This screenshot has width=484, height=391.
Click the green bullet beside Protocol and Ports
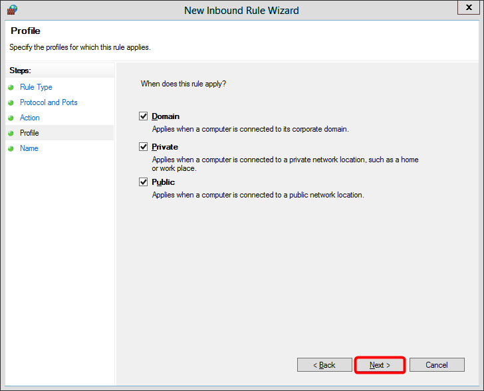click(11, 103)
